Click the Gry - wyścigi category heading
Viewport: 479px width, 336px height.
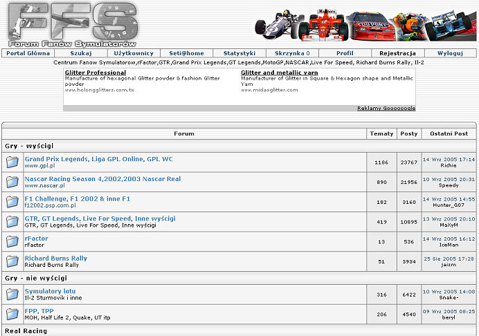pyautogui.click(x=29, y=146)
